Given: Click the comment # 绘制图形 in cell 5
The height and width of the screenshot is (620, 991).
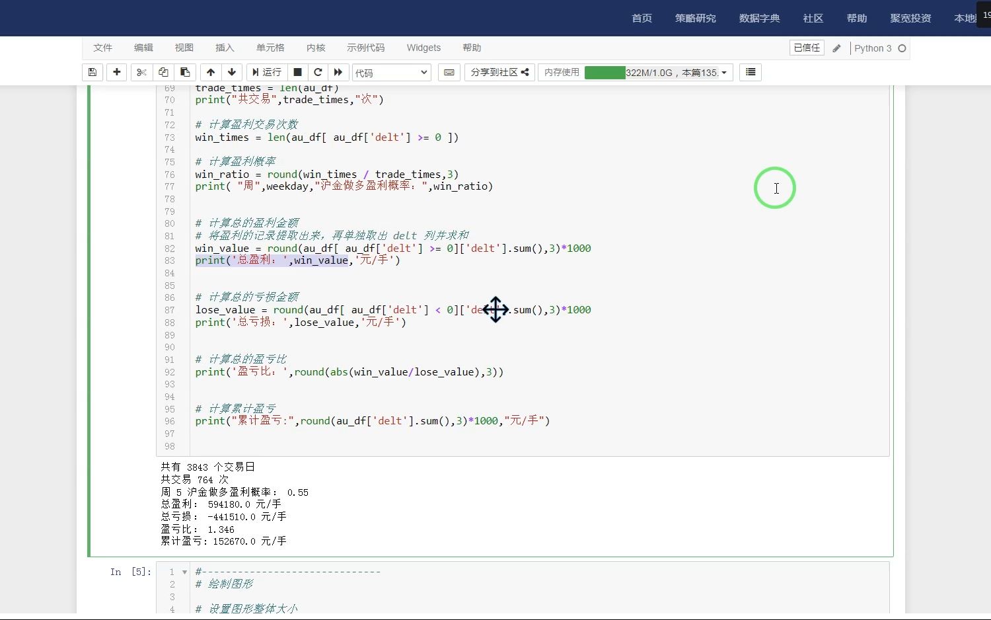Looking at the screenshot, I should pyautogui.click(x=224, y=584).
